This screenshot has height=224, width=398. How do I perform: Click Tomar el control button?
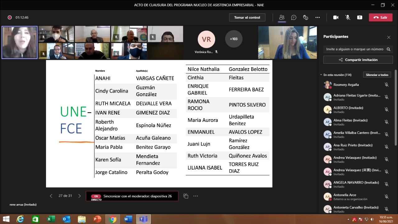pos(247,17)
